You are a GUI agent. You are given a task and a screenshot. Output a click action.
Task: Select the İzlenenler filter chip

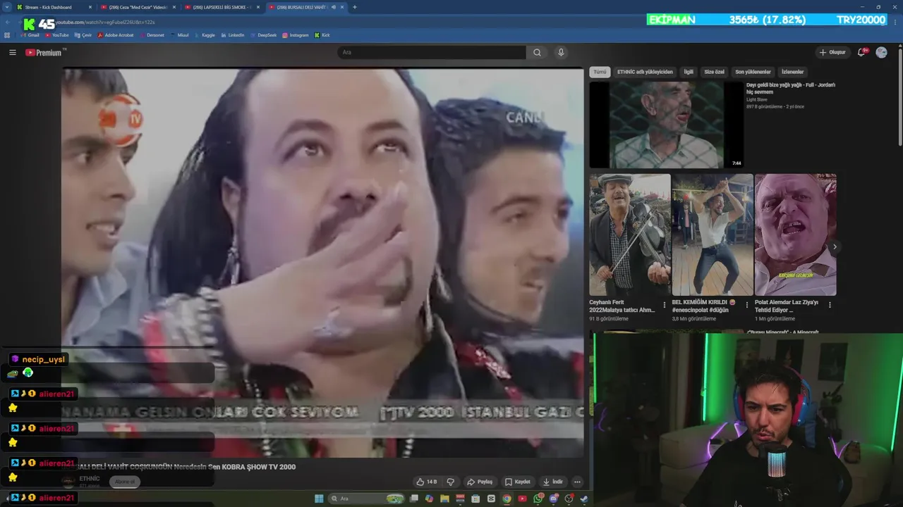click(792, 72)
